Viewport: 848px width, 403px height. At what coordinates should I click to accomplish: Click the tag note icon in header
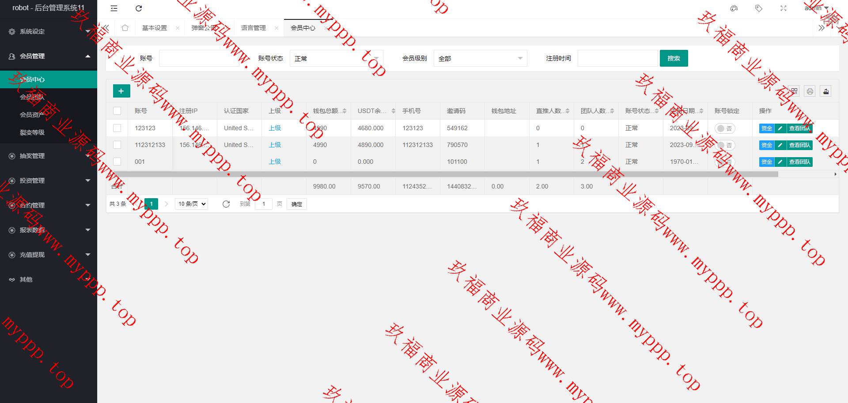(x=759, y=8)
